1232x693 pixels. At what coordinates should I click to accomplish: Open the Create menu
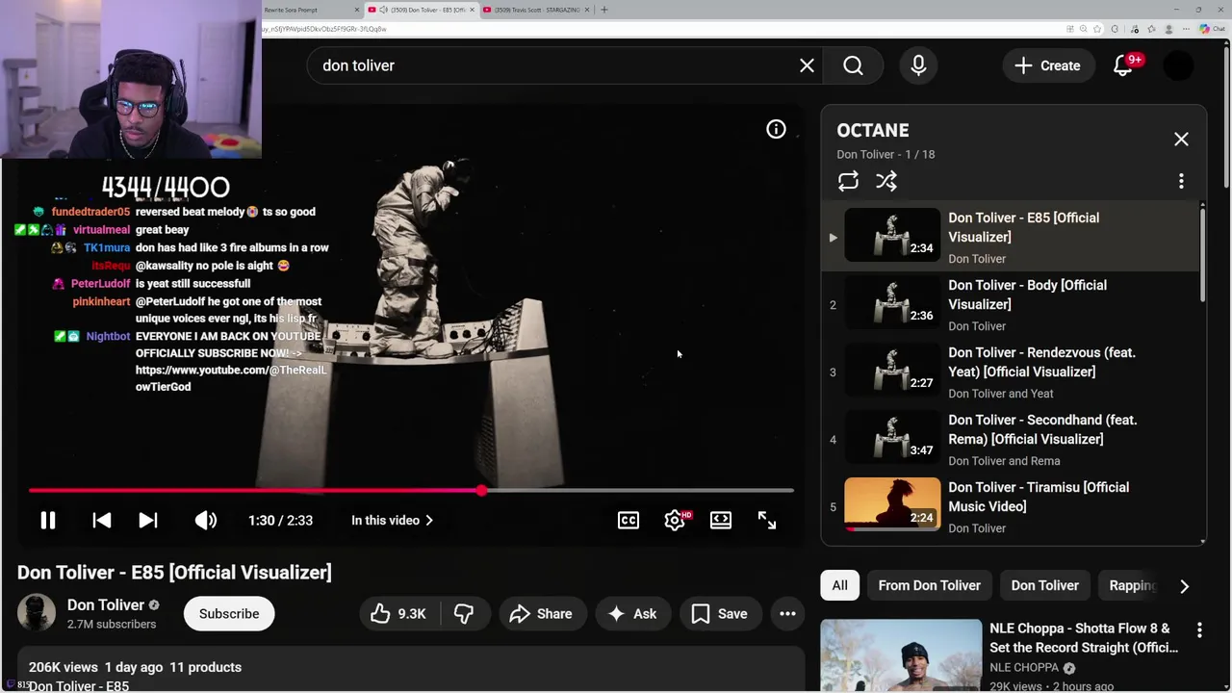point(1047,65)
